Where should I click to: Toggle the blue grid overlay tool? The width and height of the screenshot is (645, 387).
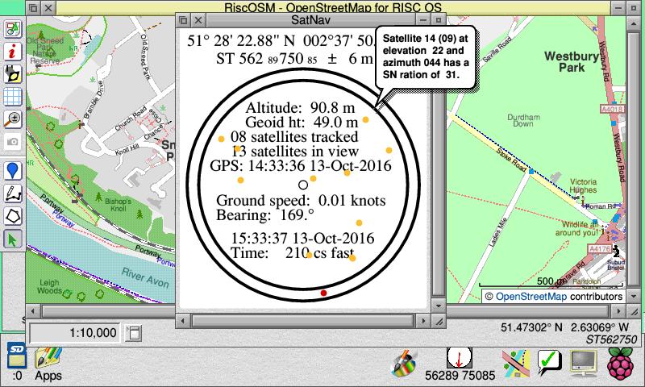click(x=13, y=97)
